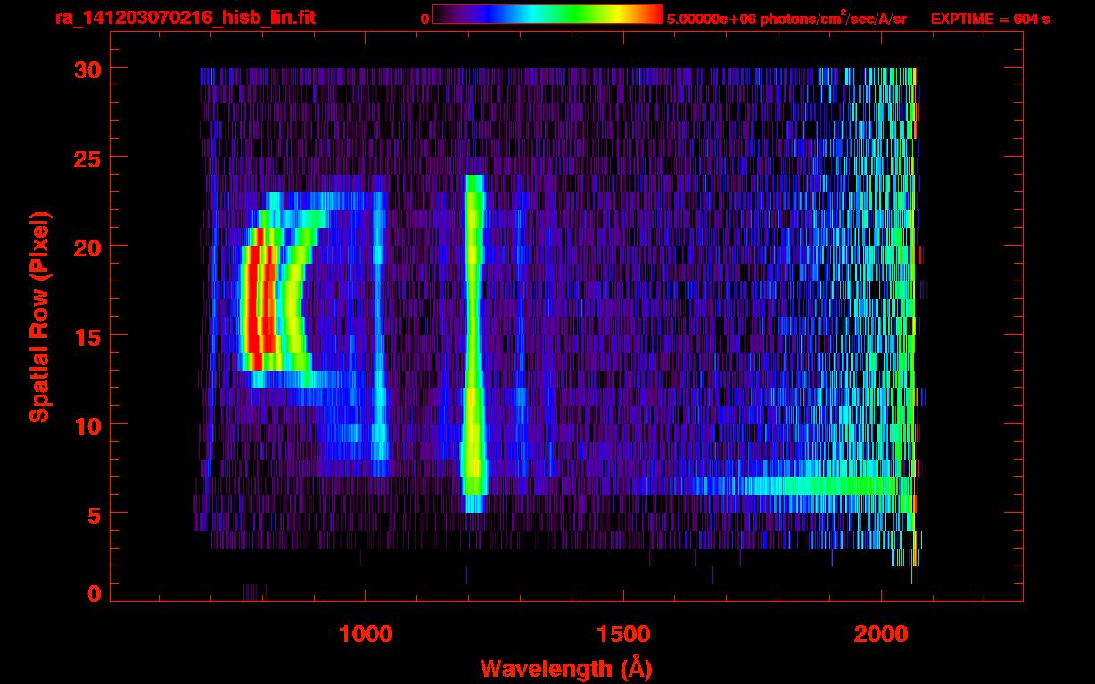This screenshot has width=1095, height=684.
Task: Click the filename ra_141203070216_hisb_lin.fit title
Action: click(x=185, y=18)
